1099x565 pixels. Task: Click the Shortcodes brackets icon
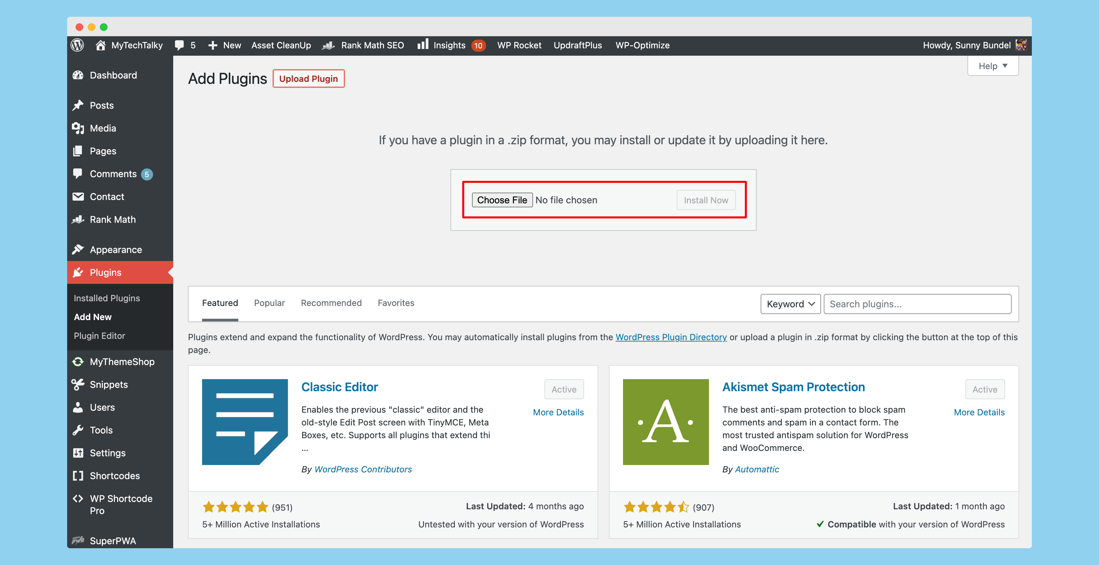(78, 476)
